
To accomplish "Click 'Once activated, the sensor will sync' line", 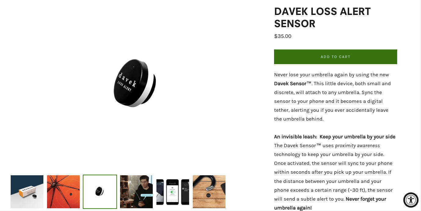I will tap(333, 163).
